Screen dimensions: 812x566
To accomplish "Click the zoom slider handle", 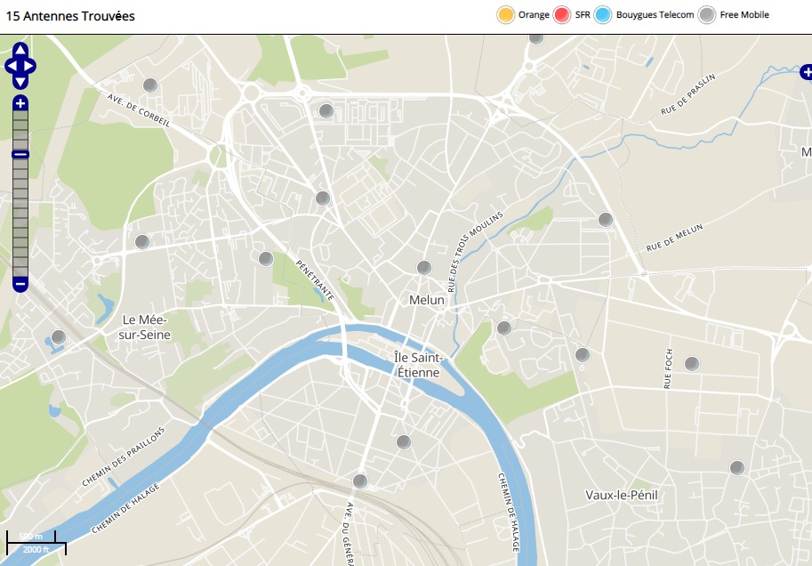I will click(x=20, y=155).
